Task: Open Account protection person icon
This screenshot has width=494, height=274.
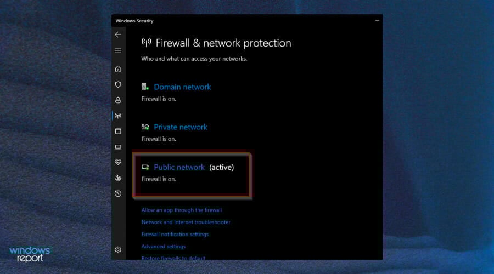Action: click(x=118, y=100)
